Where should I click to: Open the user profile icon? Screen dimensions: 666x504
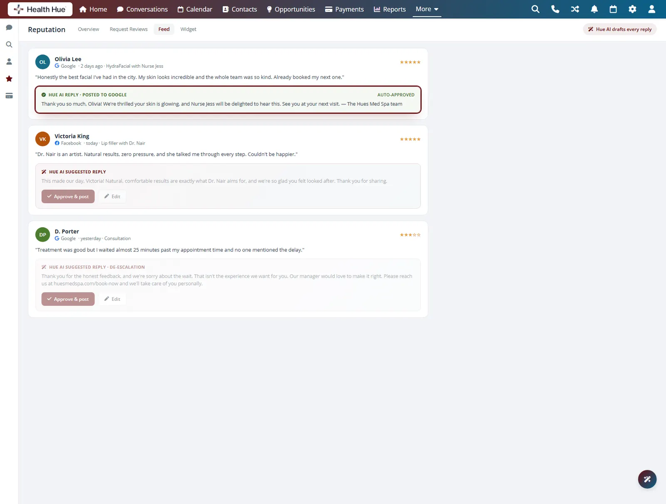(652, 9)
